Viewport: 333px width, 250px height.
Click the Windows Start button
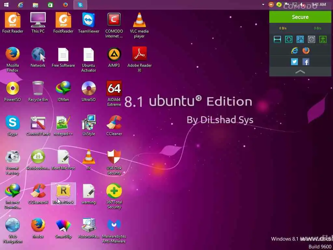pyautogui.click(x=6, y=5)
